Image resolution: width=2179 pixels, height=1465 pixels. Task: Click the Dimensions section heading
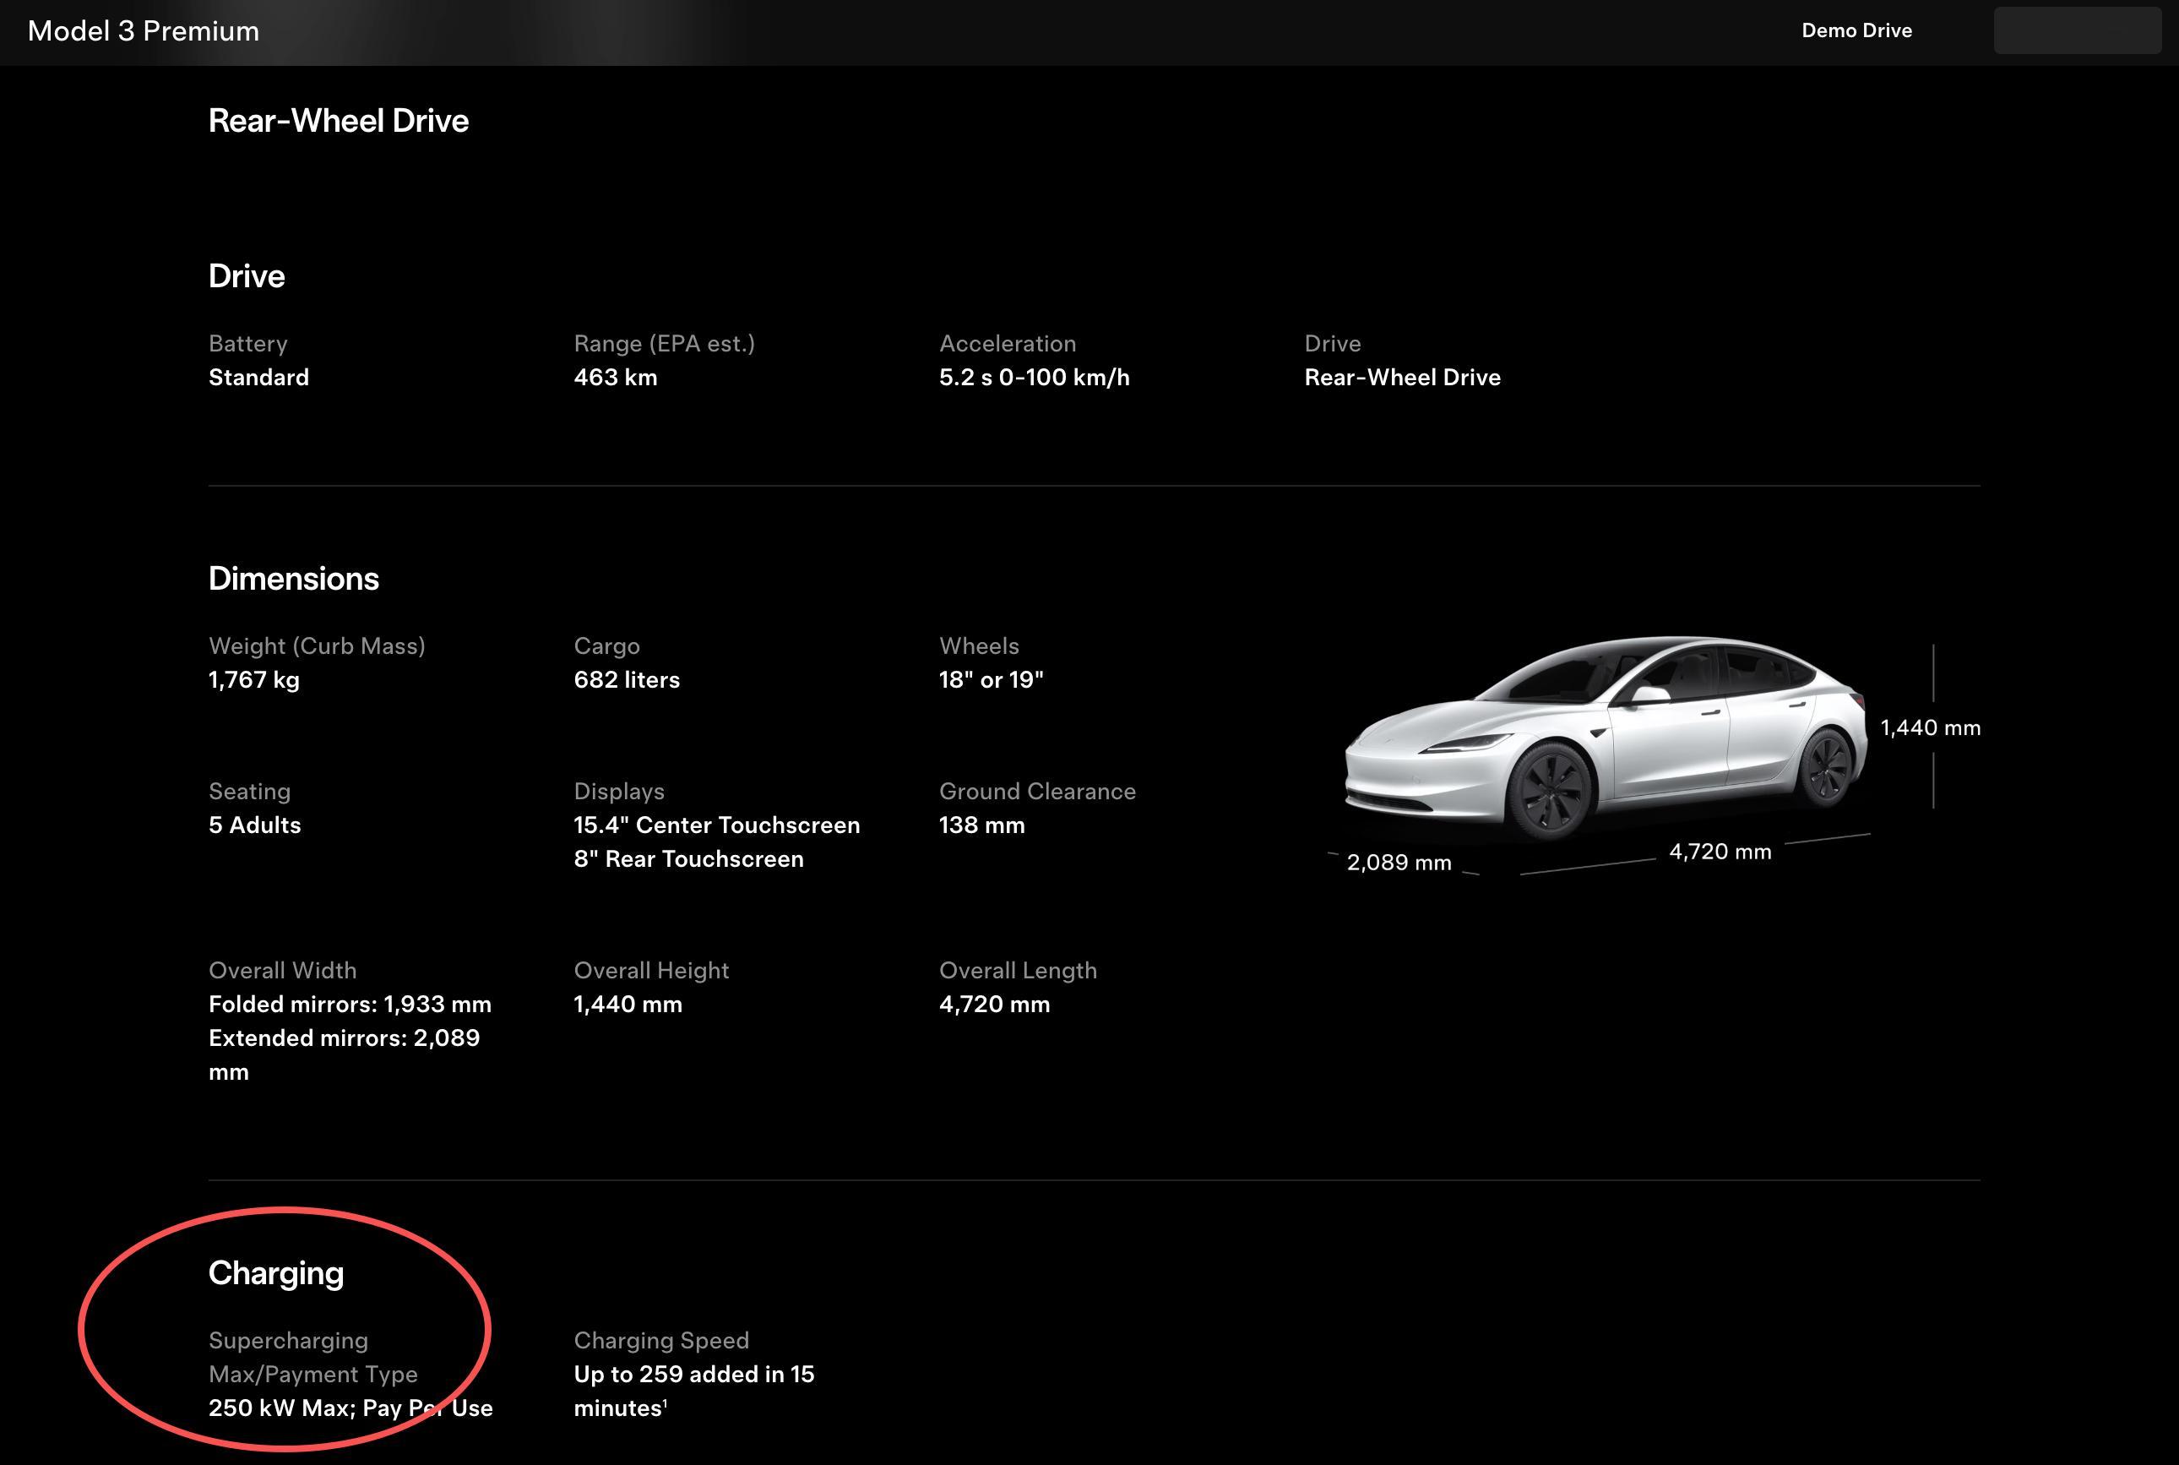[293, 579]
